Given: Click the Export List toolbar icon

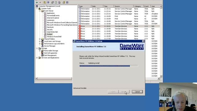Looking at the screenshot, I should 59,2.
